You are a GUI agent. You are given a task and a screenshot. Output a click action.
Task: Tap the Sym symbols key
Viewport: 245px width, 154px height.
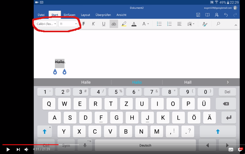[66, 145]
